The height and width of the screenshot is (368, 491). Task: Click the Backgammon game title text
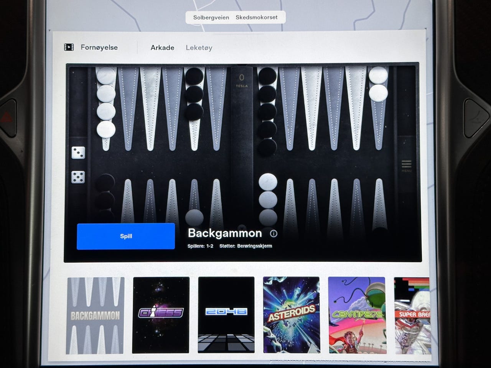(x=225, y=233)
